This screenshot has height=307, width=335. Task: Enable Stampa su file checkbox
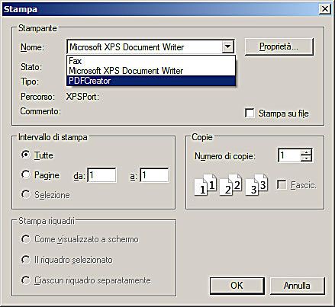point(250,113)
